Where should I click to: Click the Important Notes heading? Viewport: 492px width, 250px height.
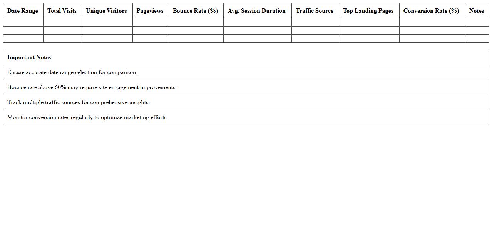[x=29, y=57]
